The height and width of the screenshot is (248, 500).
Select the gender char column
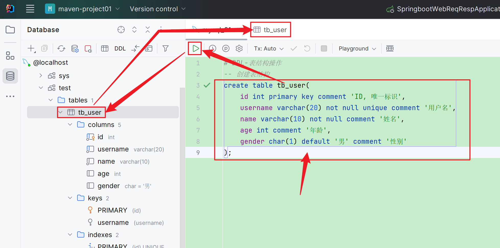pos(119,186)
